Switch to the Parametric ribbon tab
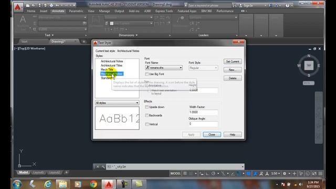This screenshot has height=189, width=336. click(x=76, y=11)
